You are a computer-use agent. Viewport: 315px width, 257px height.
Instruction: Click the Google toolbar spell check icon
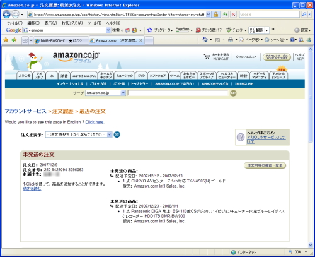point(229,30)
